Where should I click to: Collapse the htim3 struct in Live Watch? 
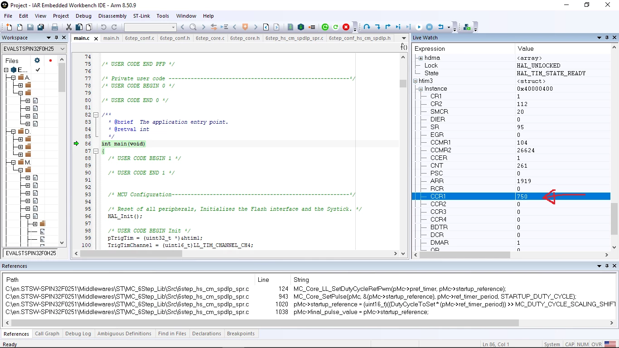[x=415, y=81]
